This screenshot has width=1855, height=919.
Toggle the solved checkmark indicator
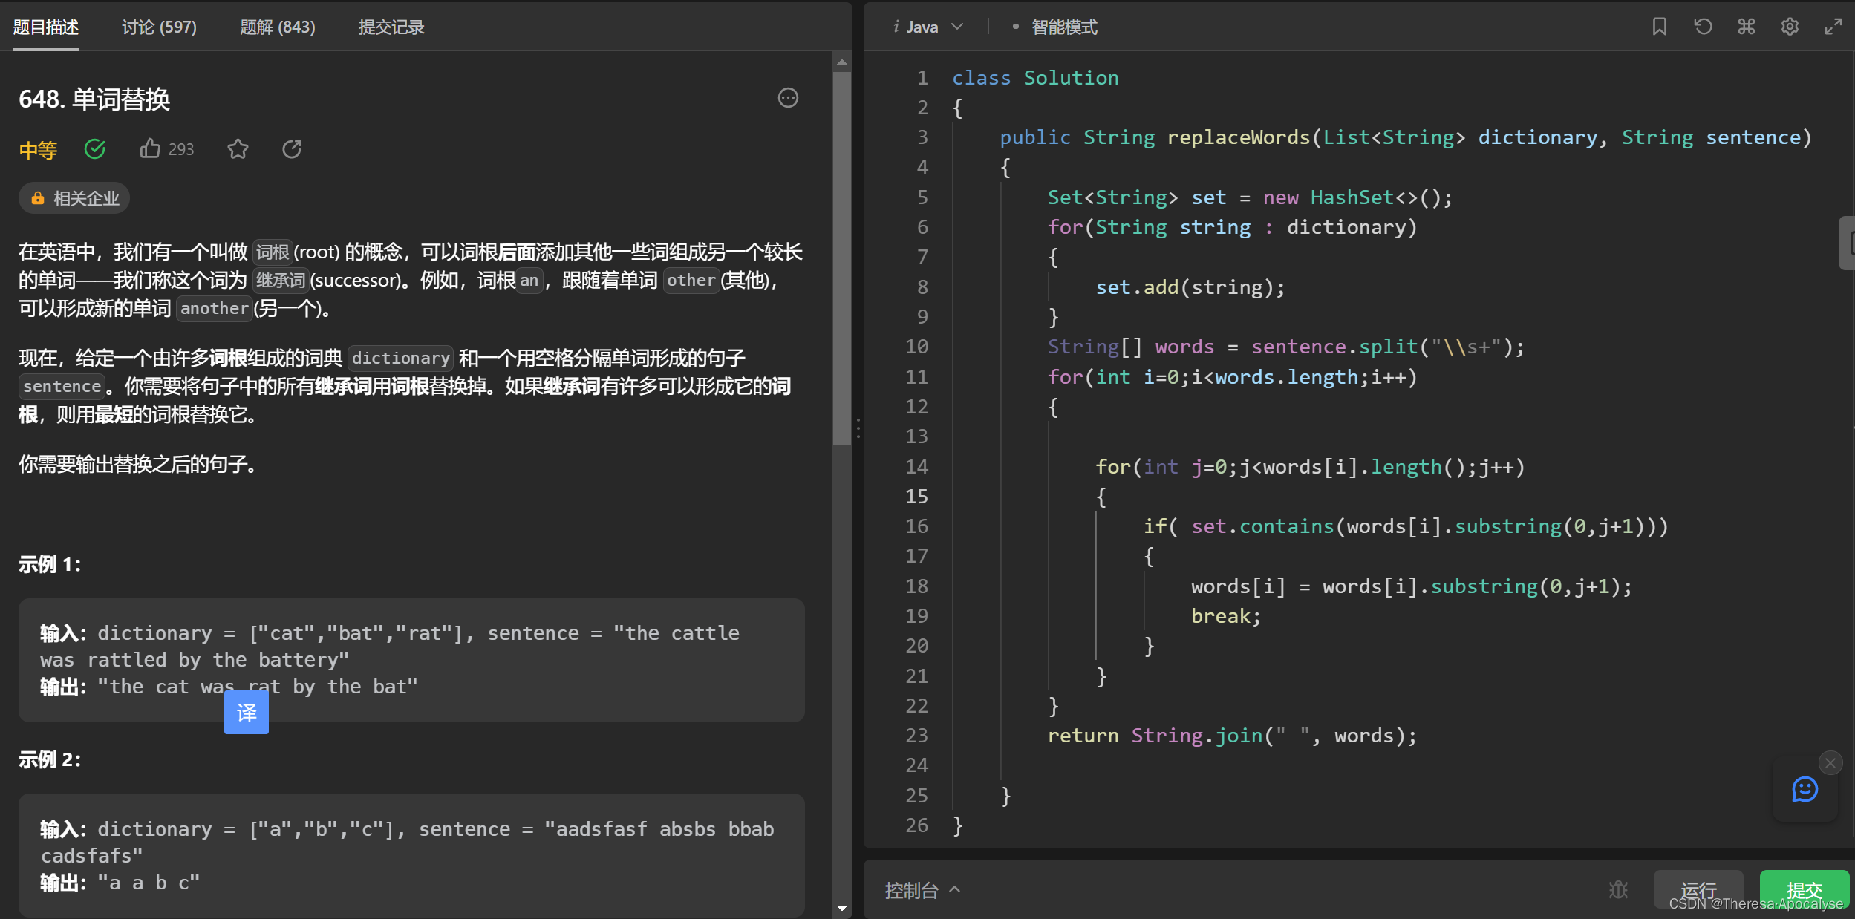pyautogui.click(x=94, y=148)
